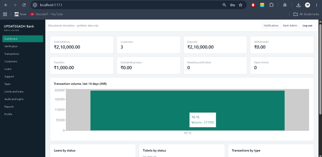
Task: Open Audit and logins in the sidebar
Action: [x=23, y=99]
